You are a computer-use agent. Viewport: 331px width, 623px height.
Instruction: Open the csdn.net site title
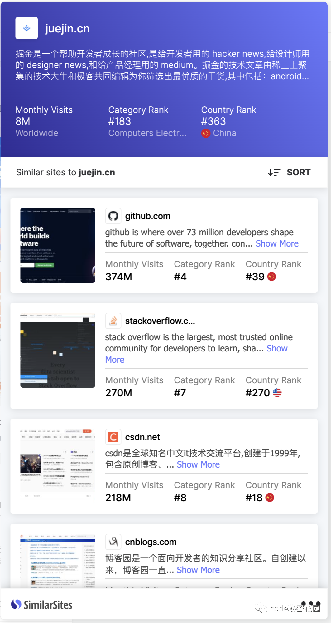click(142, 437)
